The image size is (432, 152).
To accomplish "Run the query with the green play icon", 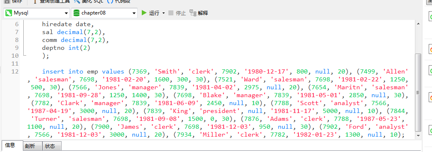I will coord(144,12).
